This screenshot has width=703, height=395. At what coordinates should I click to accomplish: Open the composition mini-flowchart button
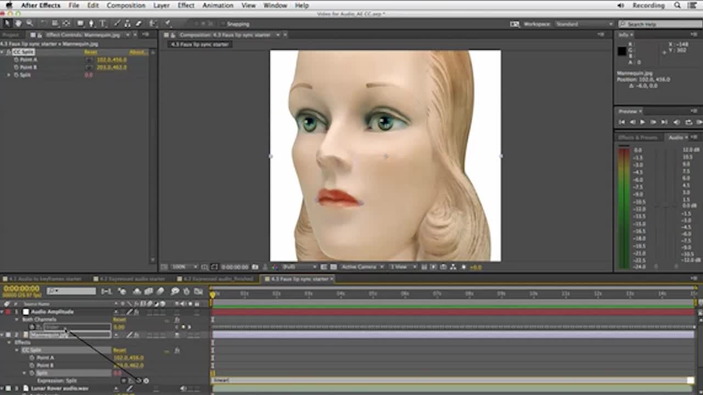point(107,291)
